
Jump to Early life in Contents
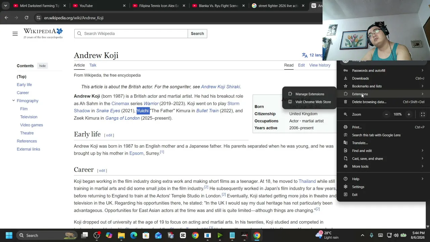click(x=24, y=85)
